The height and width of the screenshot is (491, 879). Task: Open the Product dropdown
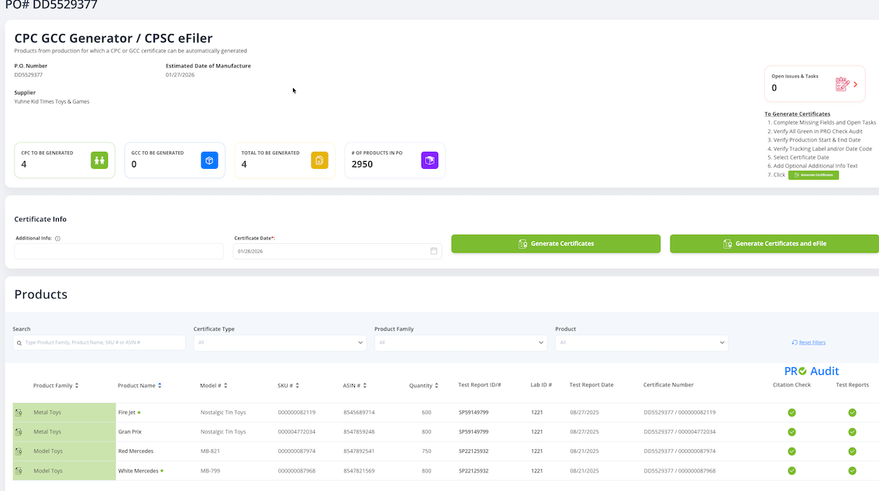click(641, 342)
